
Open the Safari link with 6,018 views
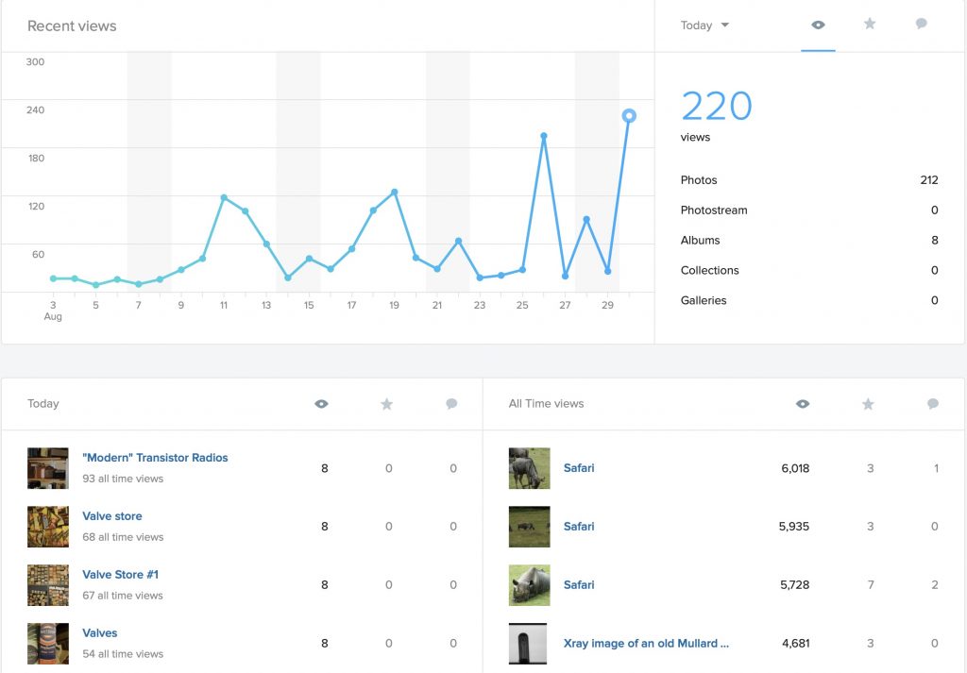pyautogui.click(x=579, y=468)
